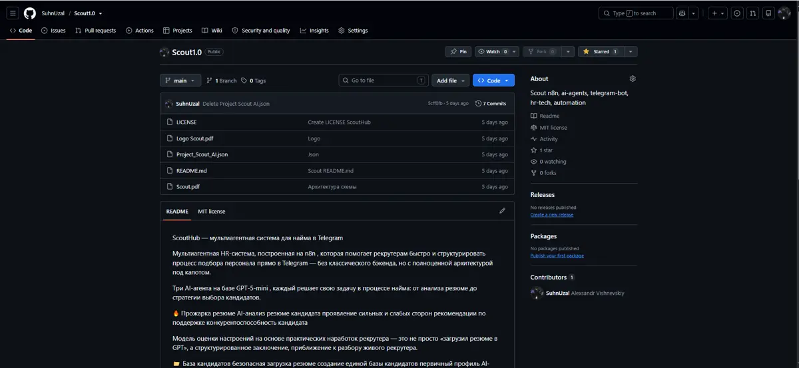Open the Add file dropdown
Image resolution: width=799 pixels, height=368 pixels.
coord(451,81)
